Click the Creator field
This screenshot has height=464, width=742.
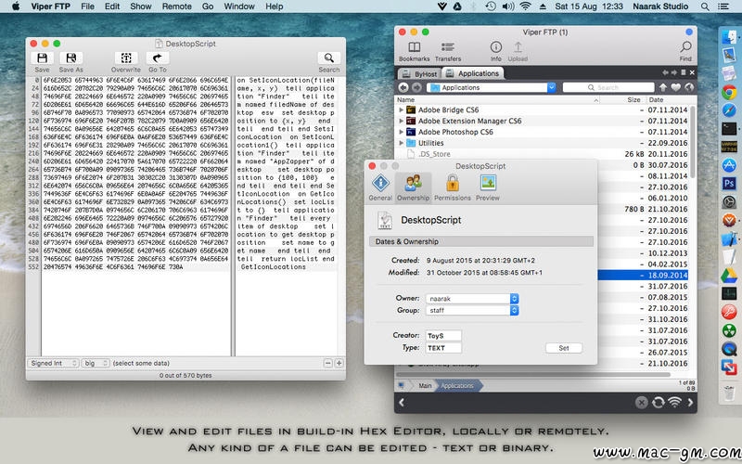point(443,336)
